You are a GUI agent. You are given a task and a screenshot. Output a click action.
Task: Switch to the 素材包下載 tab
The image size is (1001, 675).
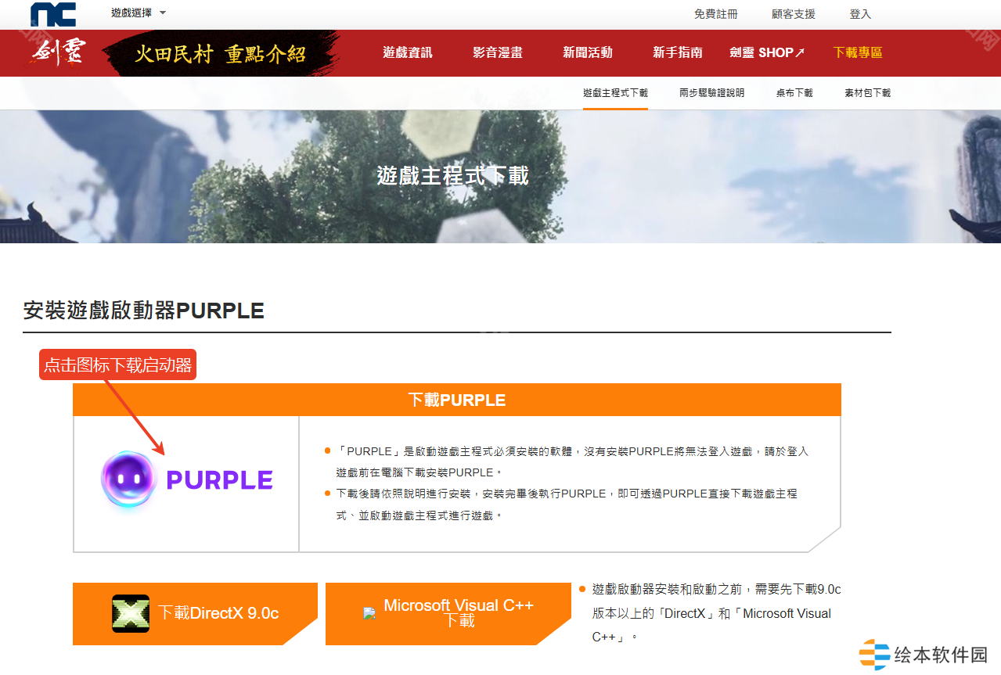point(867,93)
